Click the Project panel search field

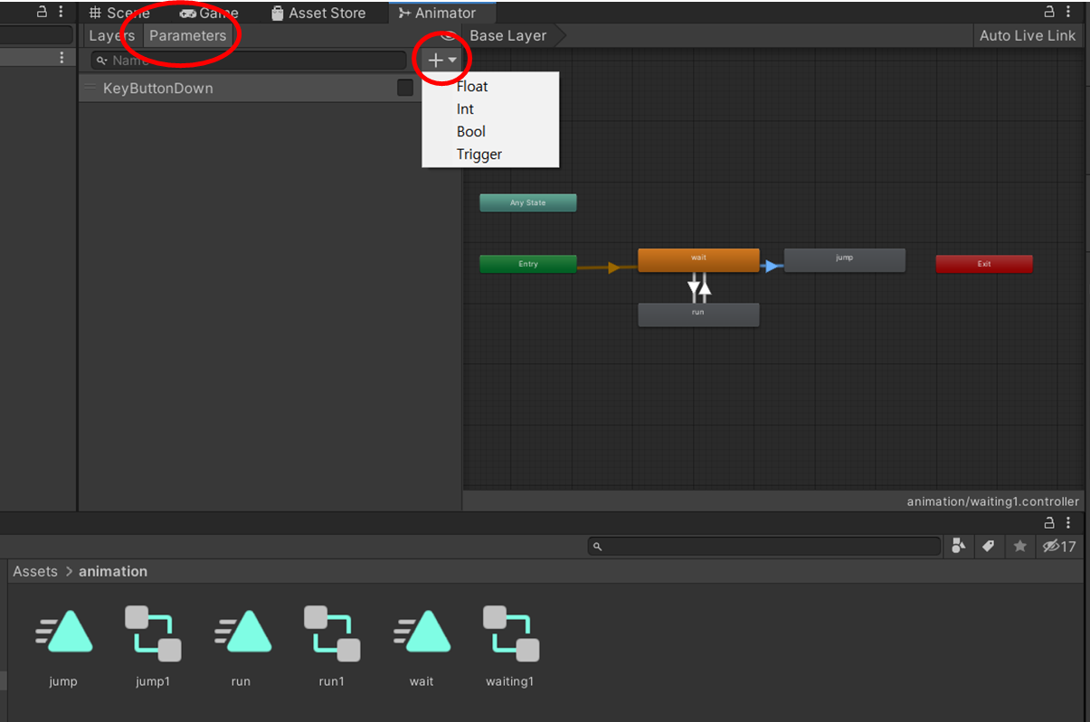[x=764, y=546]
